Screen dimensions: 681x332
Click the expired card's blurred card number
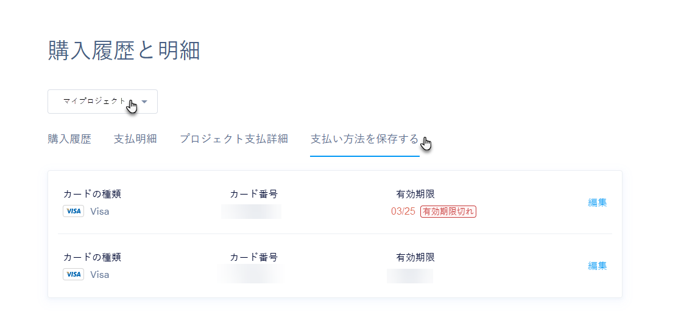251,212
